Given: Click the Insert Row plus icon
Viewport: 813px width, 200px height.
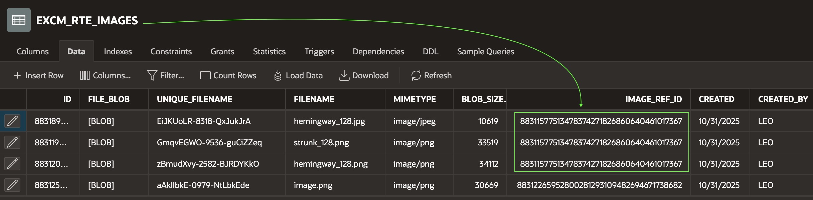Looking at the screenshot, I should [x=17, y=75].
